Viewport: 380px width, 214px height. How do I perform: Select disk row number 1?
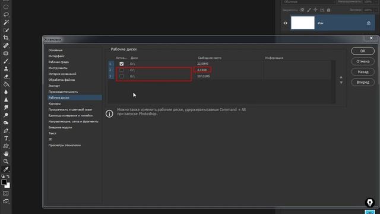coord(219,64)
